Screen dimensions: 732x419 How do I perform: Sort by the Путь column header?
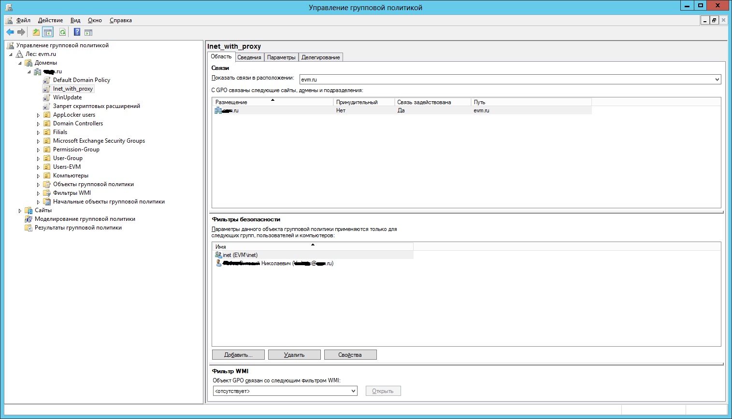(531, 102)
